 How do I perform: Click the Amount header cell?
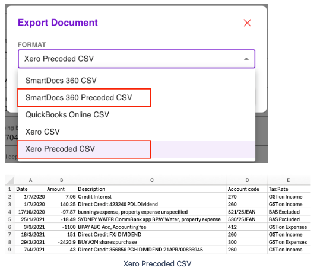pos(61,189)
